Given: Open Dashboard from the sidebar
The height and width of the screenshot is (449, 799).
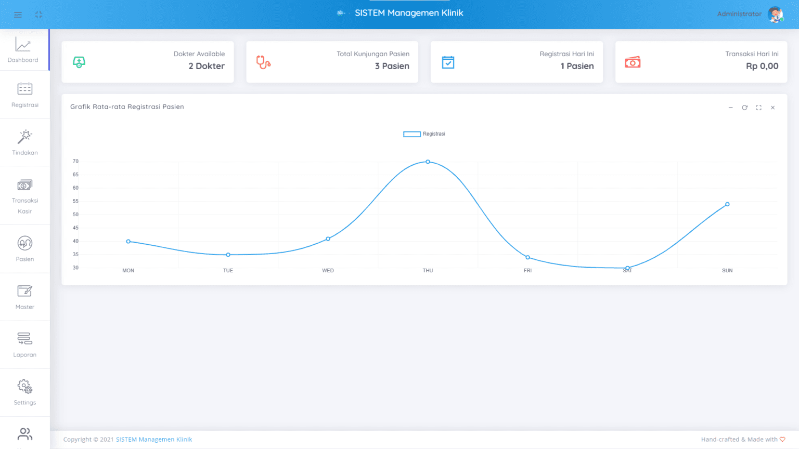Looking at the screenshot, I should pos(23,50).
